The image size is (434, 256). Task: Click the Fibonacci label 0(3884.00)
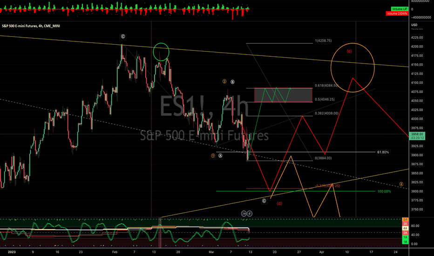tap(323, 158)
